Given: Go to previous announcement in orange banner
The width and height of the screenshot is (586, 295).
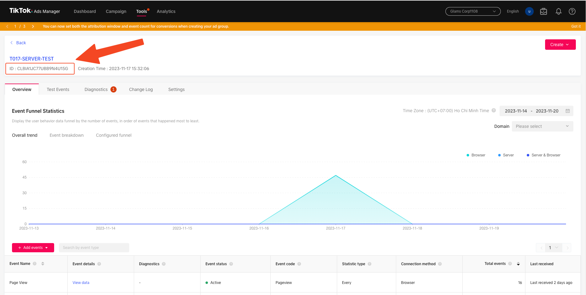Looking at the screenshot, I should (x=7, y=26).
